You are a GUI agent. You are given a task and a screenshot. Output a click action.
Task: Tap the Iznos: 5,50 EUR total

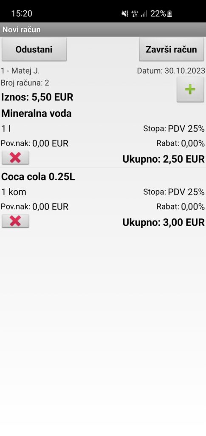click(x=37, y=98)
